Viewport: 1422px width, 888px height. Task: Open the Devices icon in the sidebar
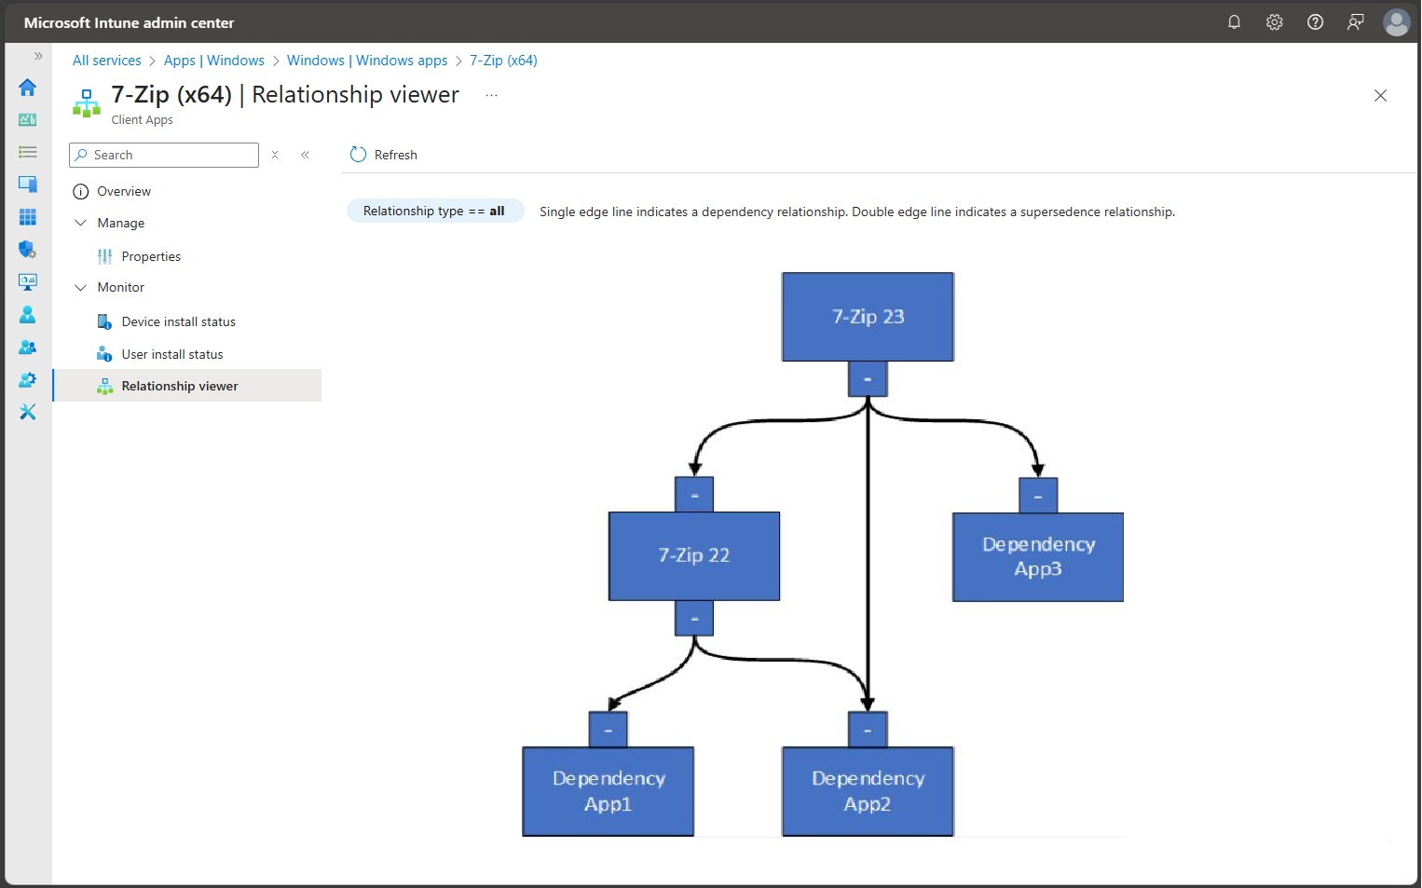pyautogui.click(x=28, y=184)
